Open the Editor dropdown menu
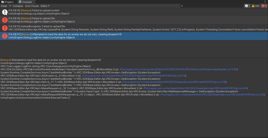Viewport: 268px width, 138px height. click(45, 6)
